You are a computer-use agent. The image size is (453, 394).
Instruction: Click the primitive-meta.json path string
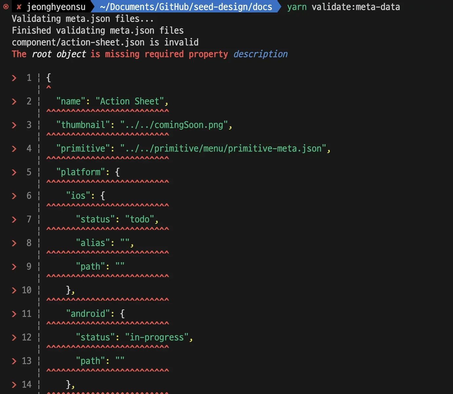[x=223, y=148]
